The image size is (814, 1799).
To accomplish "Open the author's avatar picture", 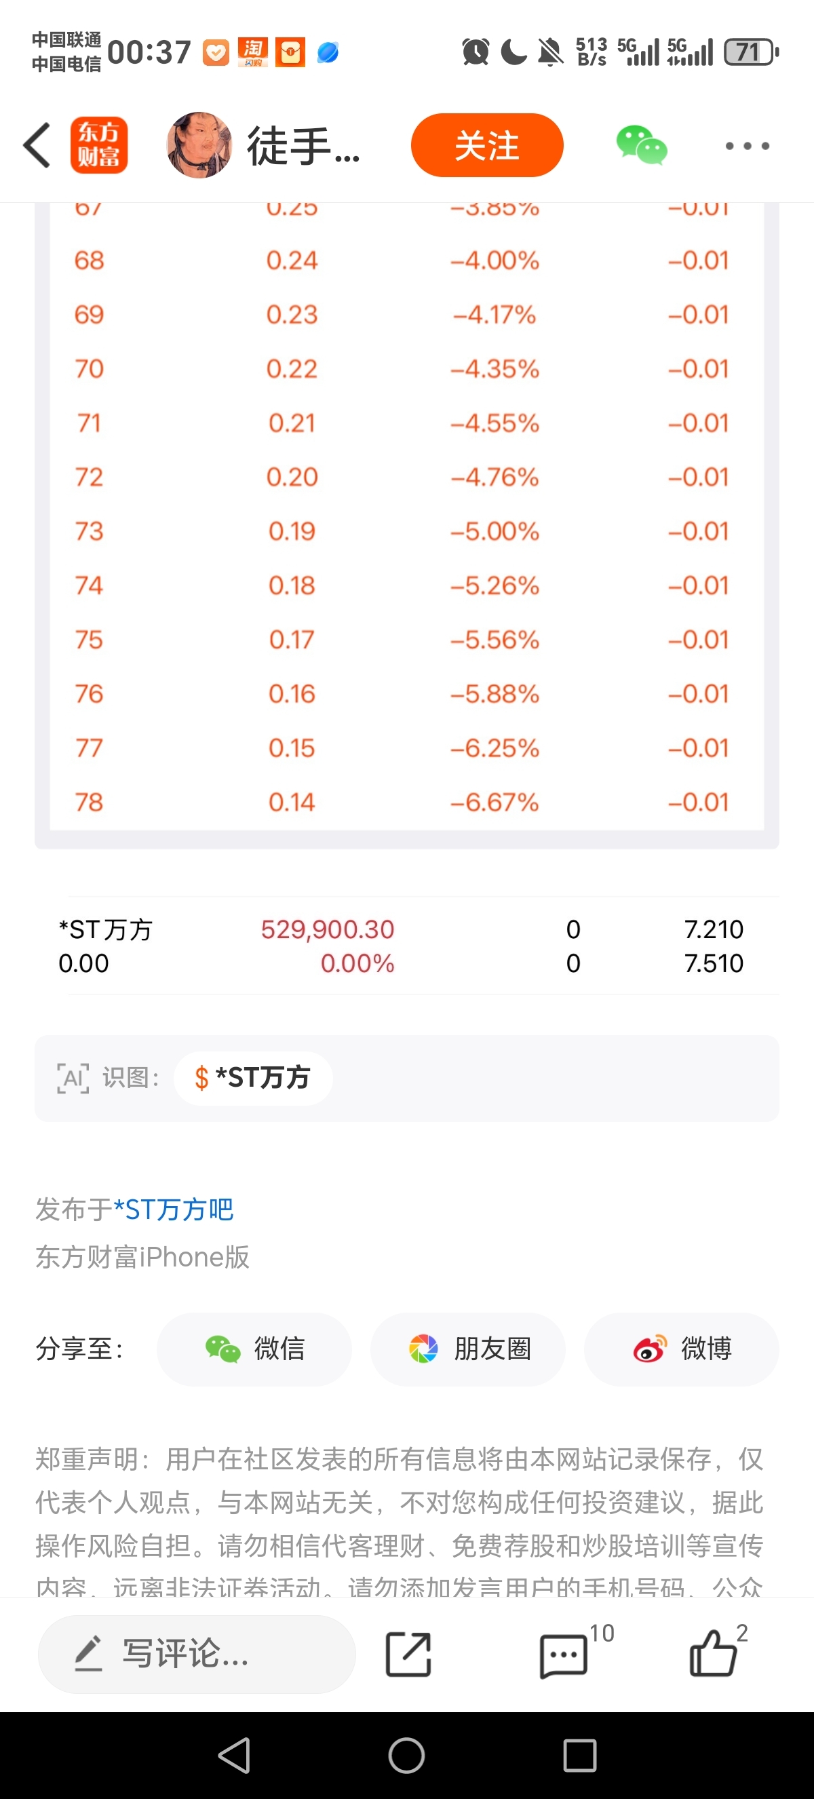I will [199, 145].
